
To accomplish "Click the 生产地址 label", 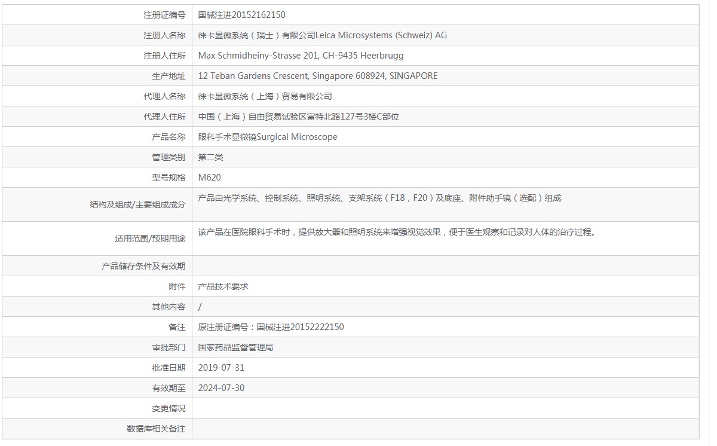I will click(x=168, y=76).
